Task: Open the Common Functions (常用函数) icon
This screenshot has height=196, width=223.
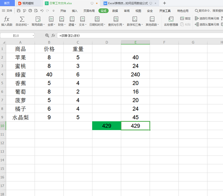Action: tap(38, 19)
